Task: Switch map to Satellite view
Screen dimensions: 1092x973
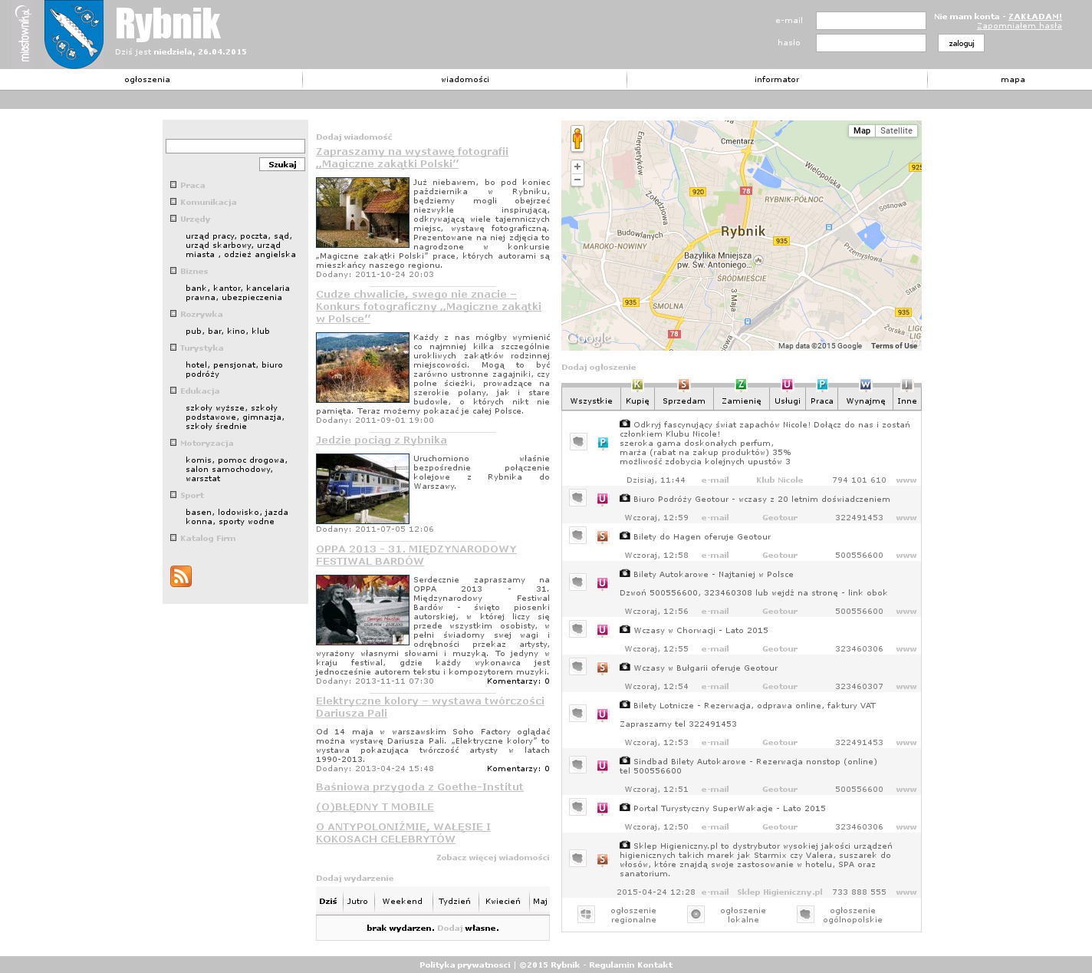Action: click(x=896, y=131)
